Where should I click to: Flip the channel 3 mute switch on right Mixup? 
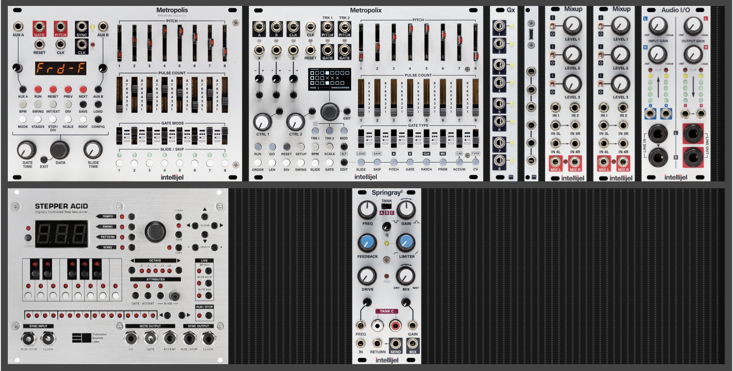click(601, 84)
